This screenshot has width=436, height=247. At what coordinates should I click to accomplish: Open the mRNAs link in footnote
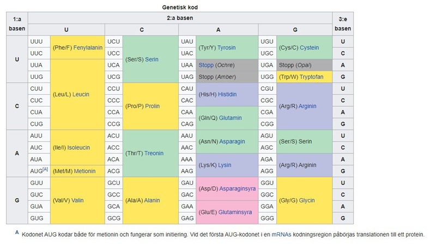(282, 234)
